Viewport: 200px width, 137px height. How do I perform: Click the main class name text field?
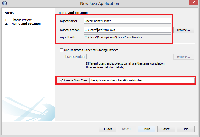point(142,80)
